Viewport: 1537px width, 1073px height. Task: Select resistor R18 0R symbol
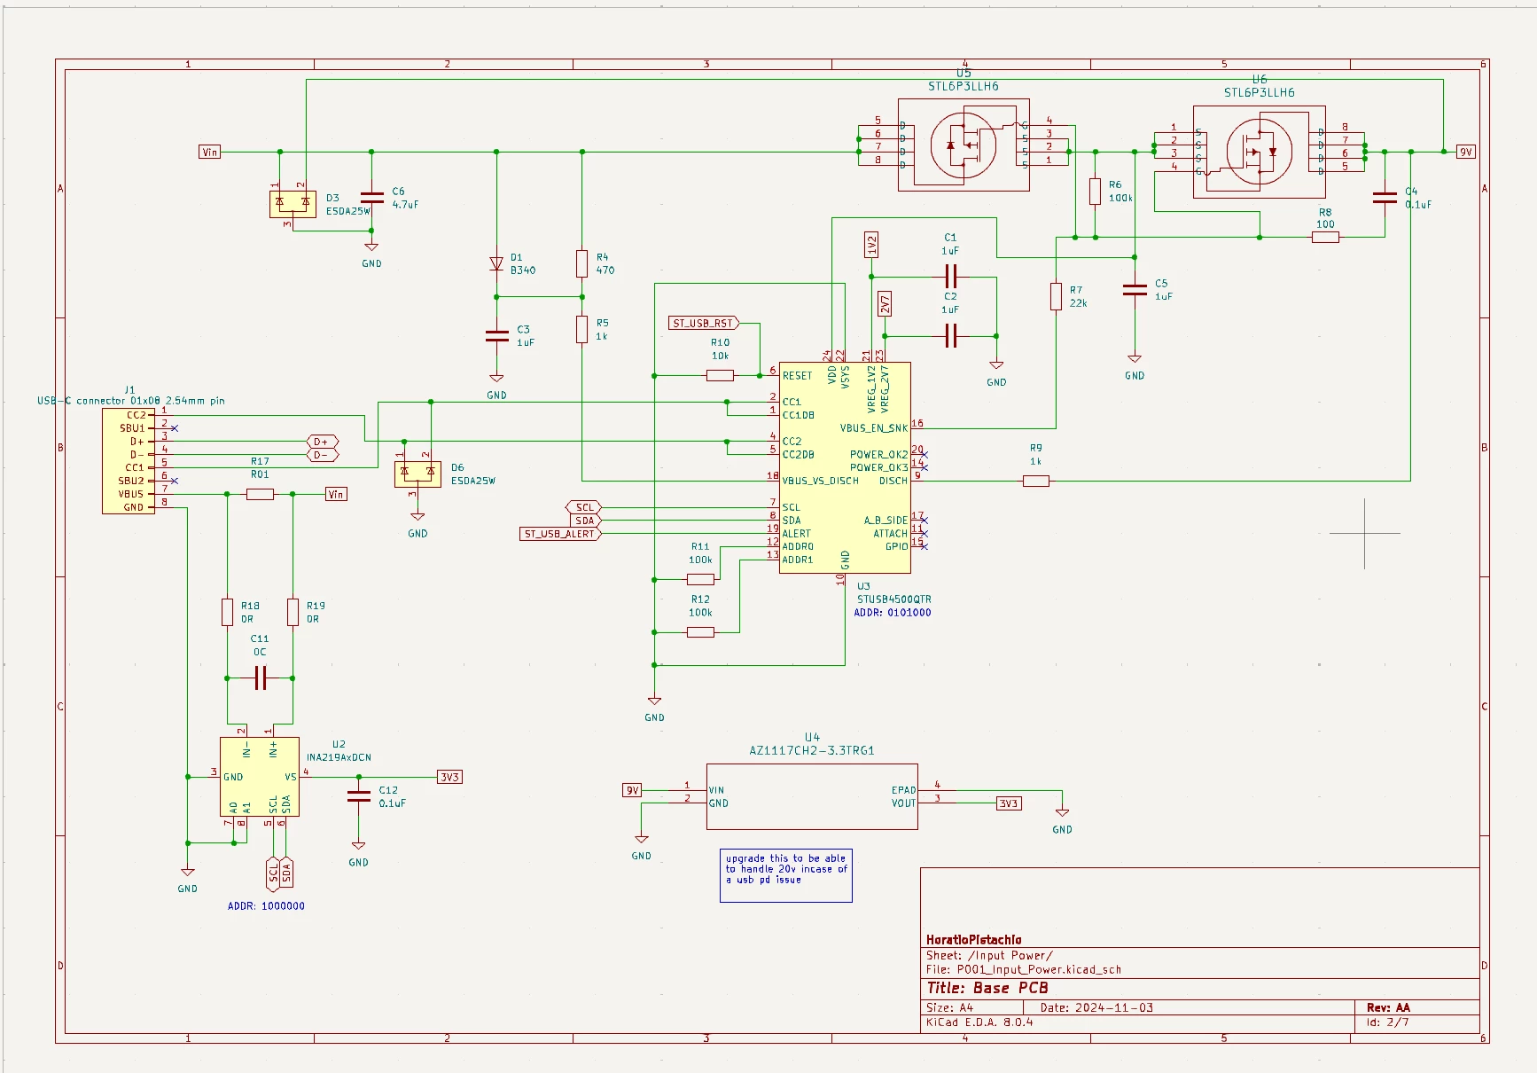coord(227,612)
